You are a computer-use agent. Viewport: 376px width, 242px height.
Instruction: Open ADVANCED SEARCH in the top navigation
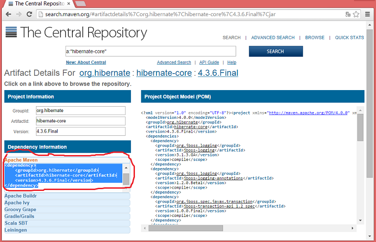click(x=273, y=38)
